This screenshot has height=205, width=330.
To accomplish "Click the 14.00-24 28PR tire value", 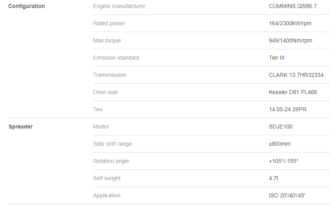I will 288,109.
